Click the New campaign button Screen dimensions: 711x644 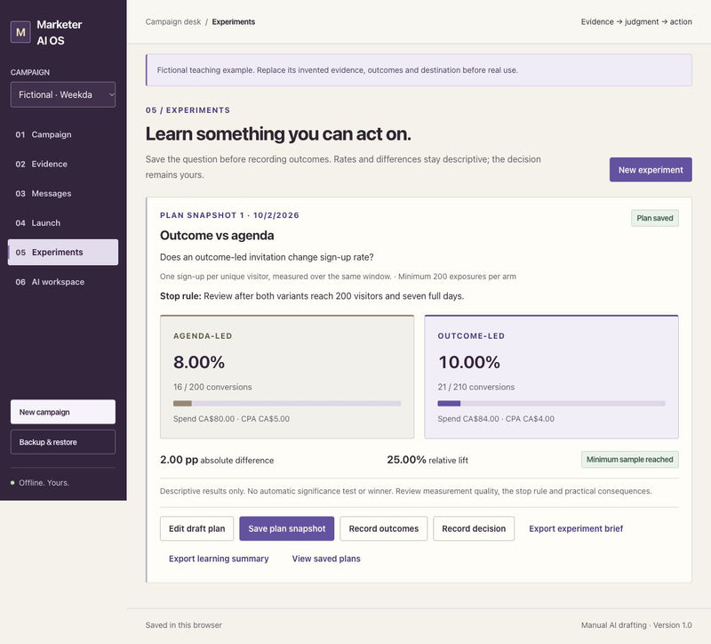tap(63, 412)
